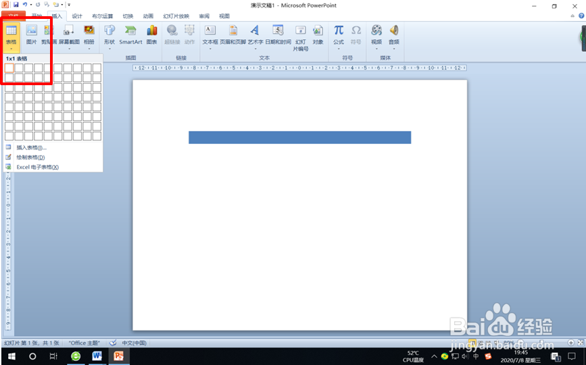Insert 日期和时间 date and time
The width and height of the screenshot is (586, 365).
click(x=278, y=34)
